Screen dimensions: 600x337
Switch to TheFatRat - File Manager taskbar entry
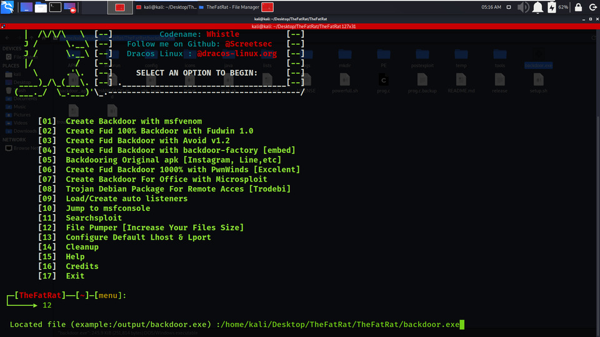click(229, 7)
